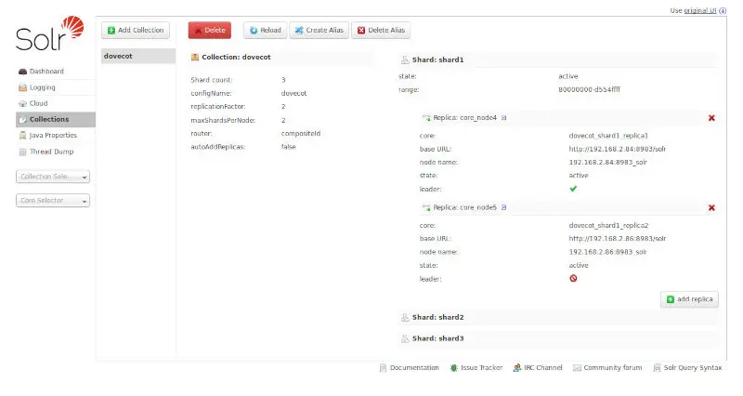Click the add replica button
Viewport: 743px width, 396px height.
pyautogui.click(x=689, y=299)
